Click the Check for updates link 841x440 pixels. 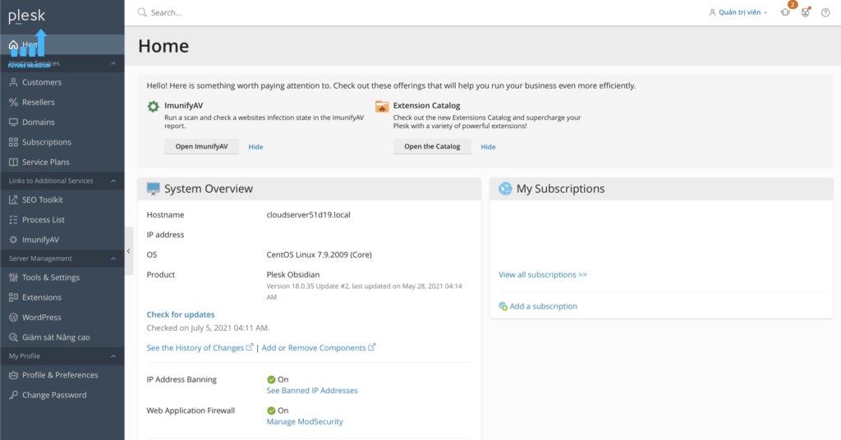point(181,314)
